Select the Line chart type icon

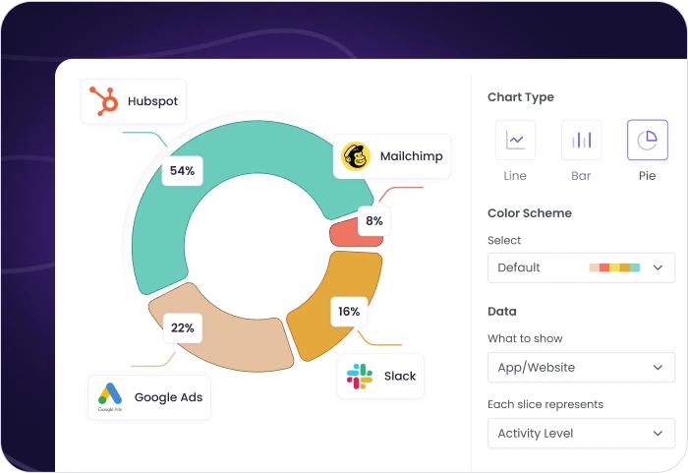click(515, 140)
